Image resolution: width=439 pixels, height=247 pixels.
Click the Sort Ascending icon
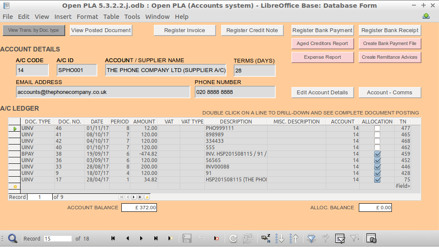280,238
